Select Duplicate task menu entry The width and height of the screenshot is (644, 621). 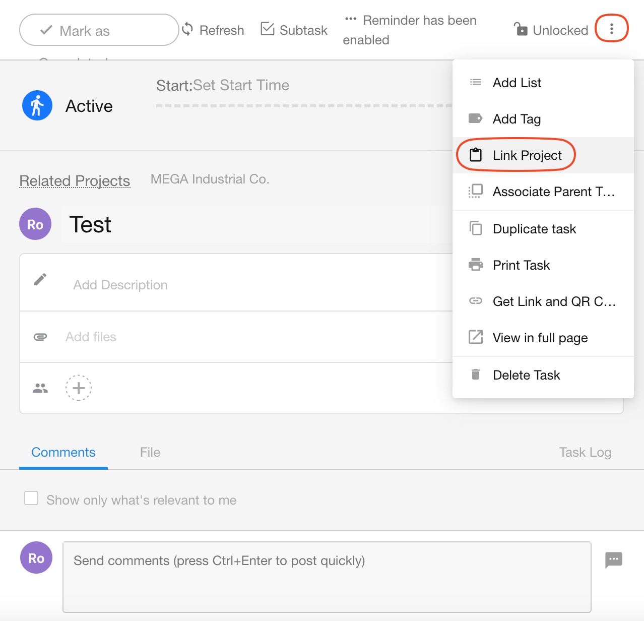click(534, 229)
